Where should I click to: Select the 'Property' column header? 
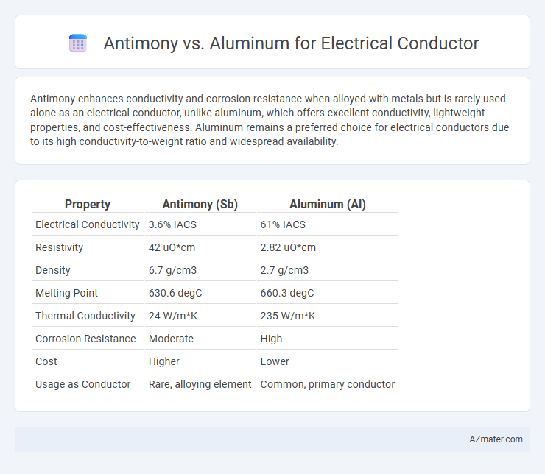point(87,204)
